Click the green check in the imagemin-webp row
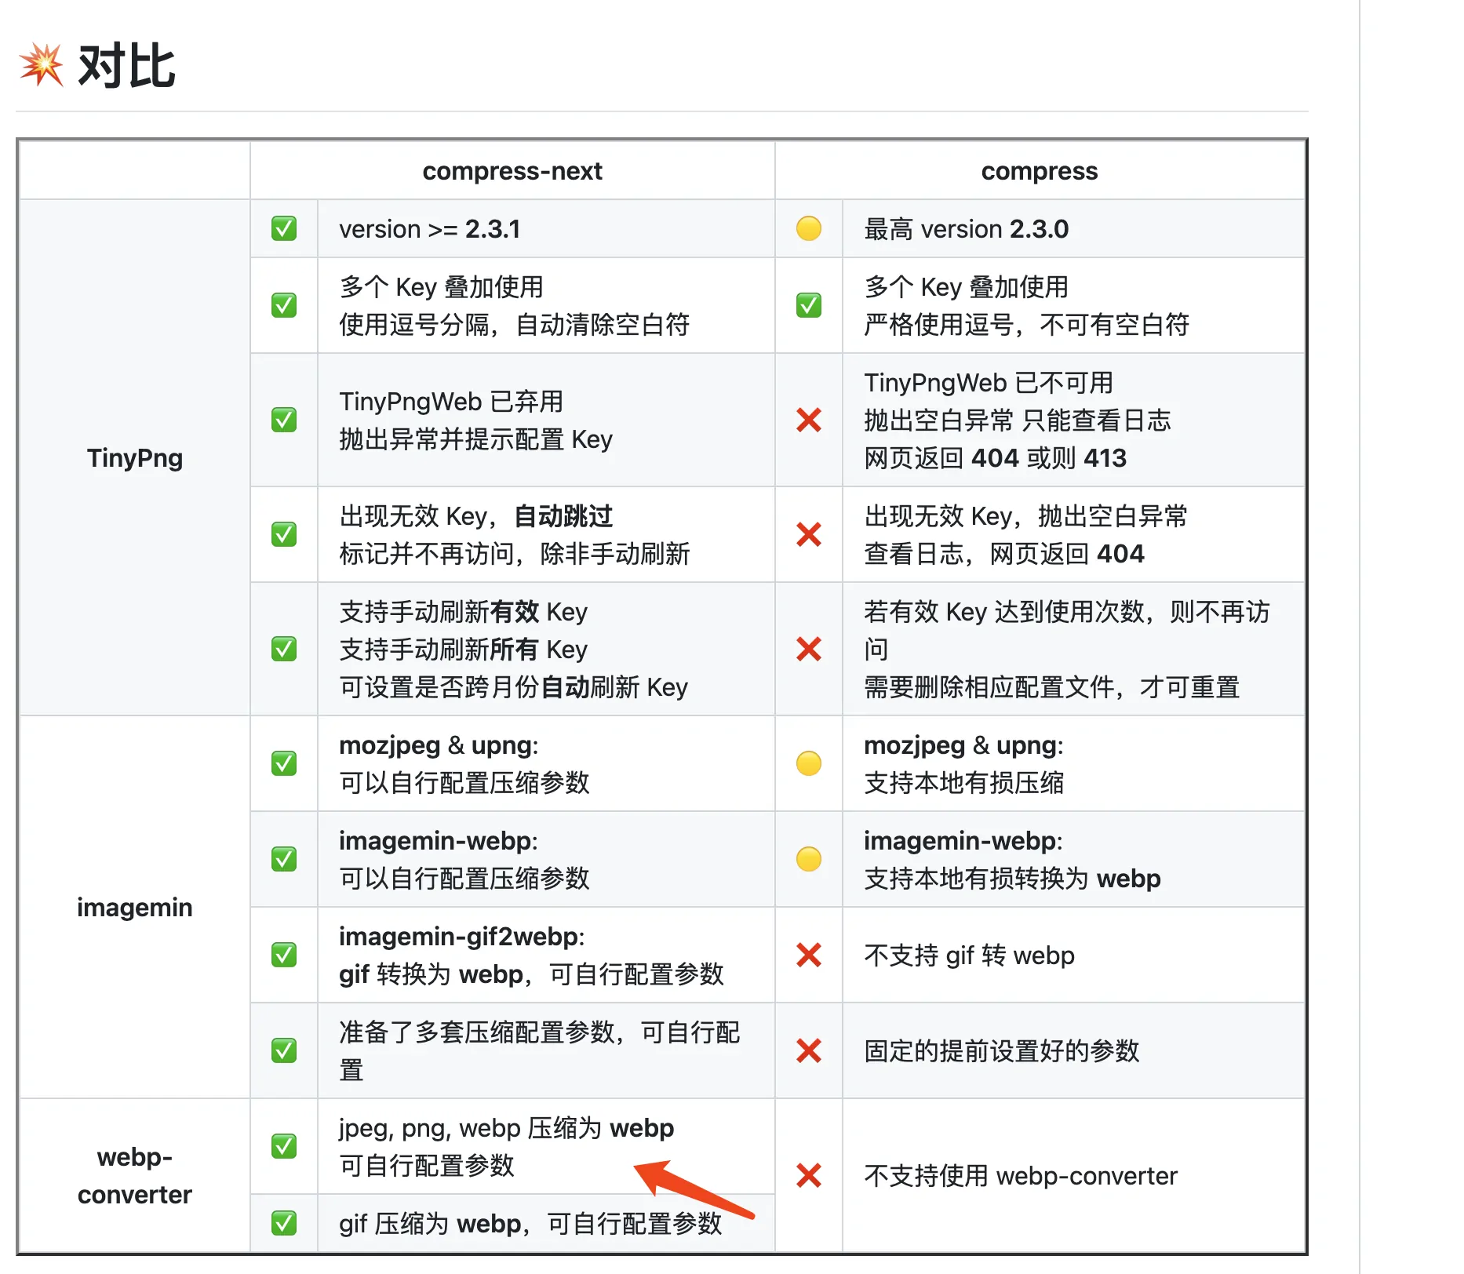 coord(284,859)
